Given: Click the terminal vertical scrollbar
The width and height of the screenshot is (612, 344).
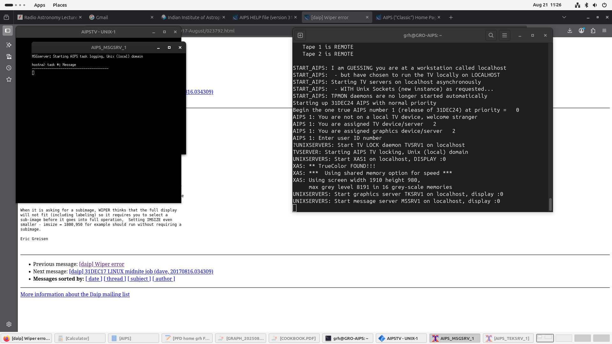Looking at the screenshot, I should [x=550, y=204].
